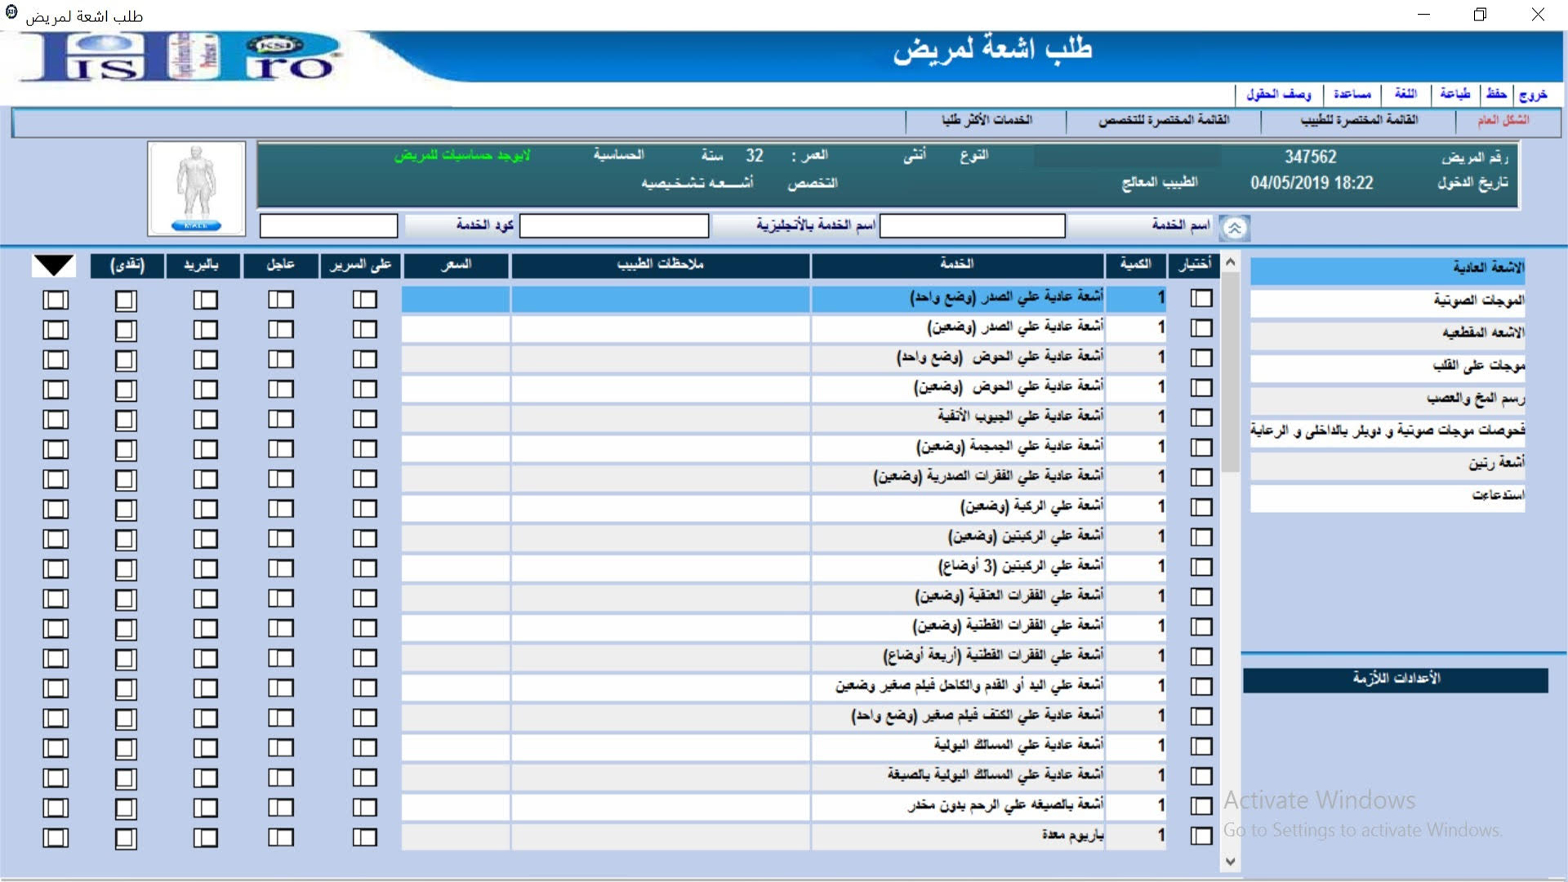Tick نقدي checkbox in the second row
The width and height of the screenshot is (1568, 882).
pos(126,330)
